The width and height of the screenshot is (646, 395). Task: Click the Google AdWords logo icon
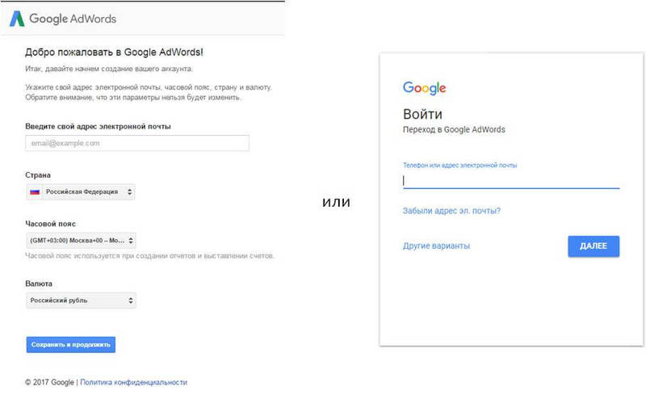click(x=17, y=17)
